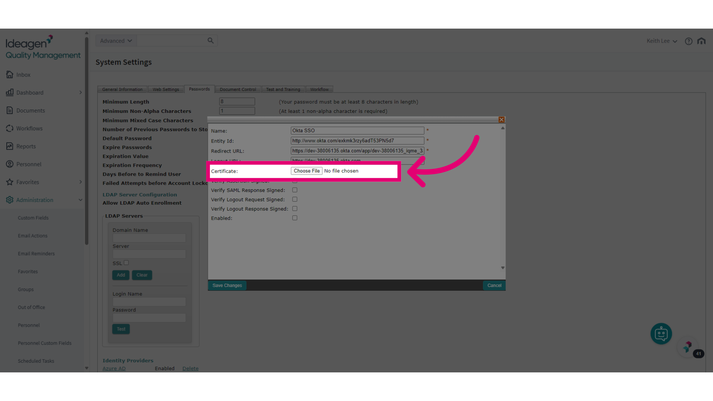Select the Passwords tab

coord(199,89)
